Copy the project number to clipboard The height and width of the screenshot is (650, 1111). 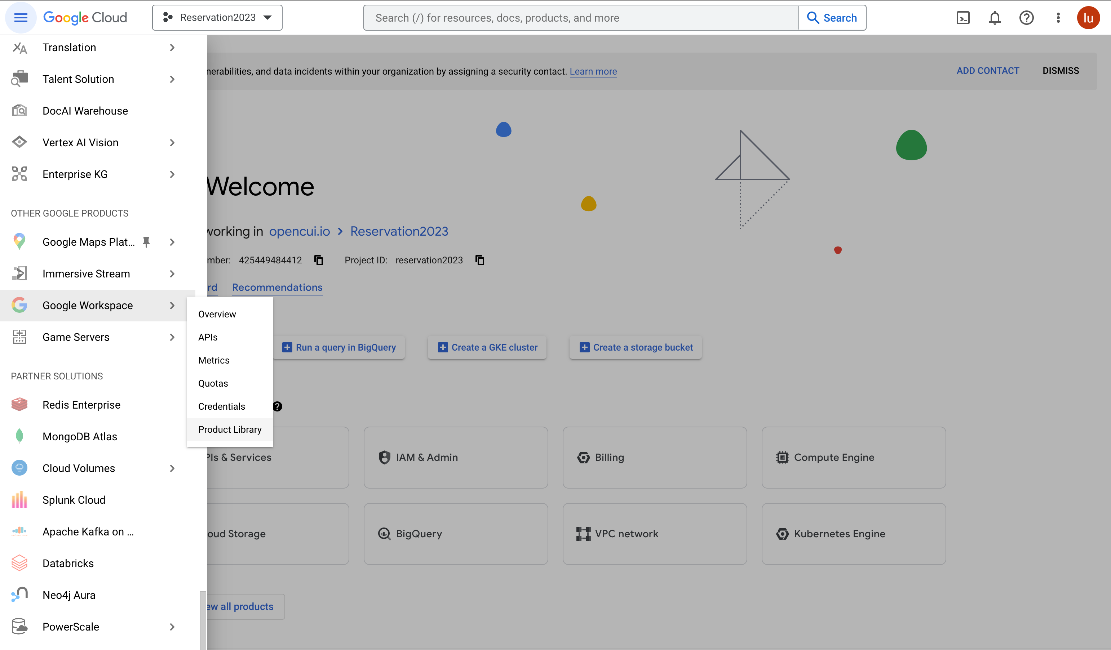[318, 261]
